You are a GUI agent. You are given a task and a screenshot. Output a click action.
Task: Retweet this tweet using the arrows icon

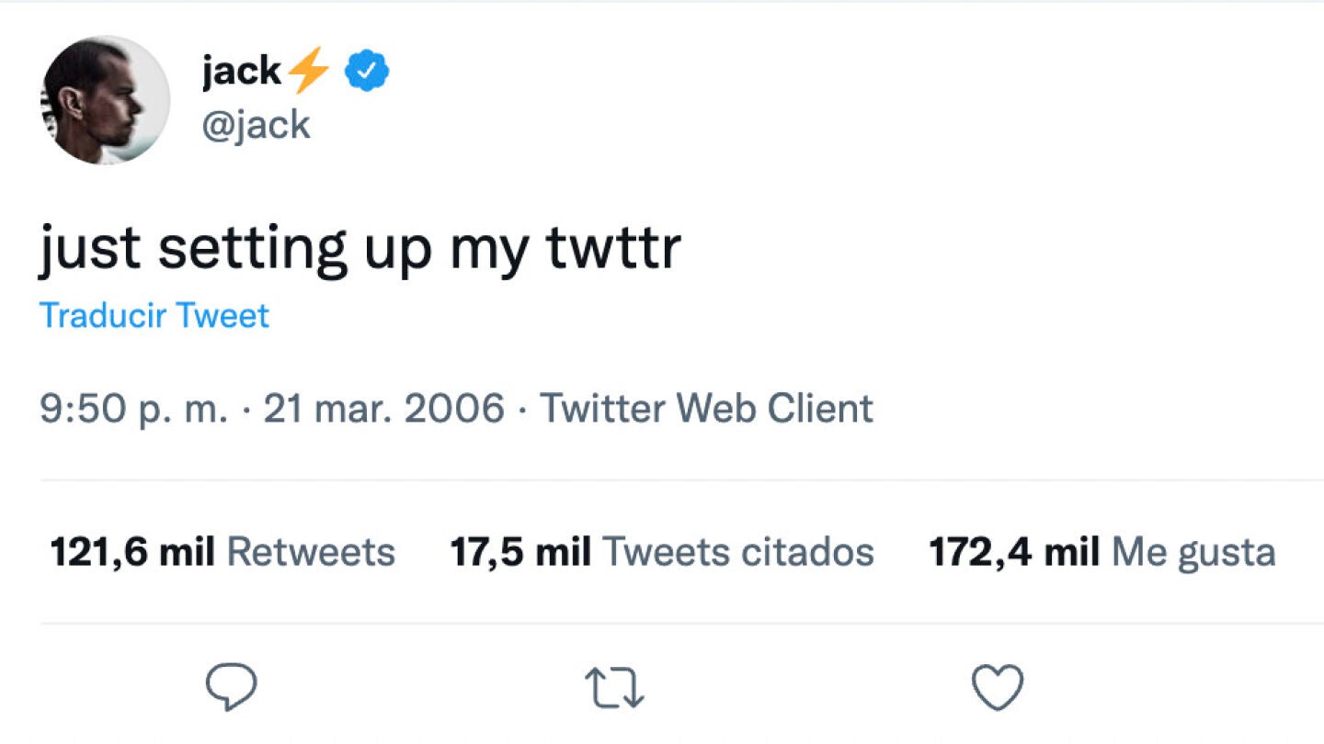pyautogui.click(x=614, y=689)
